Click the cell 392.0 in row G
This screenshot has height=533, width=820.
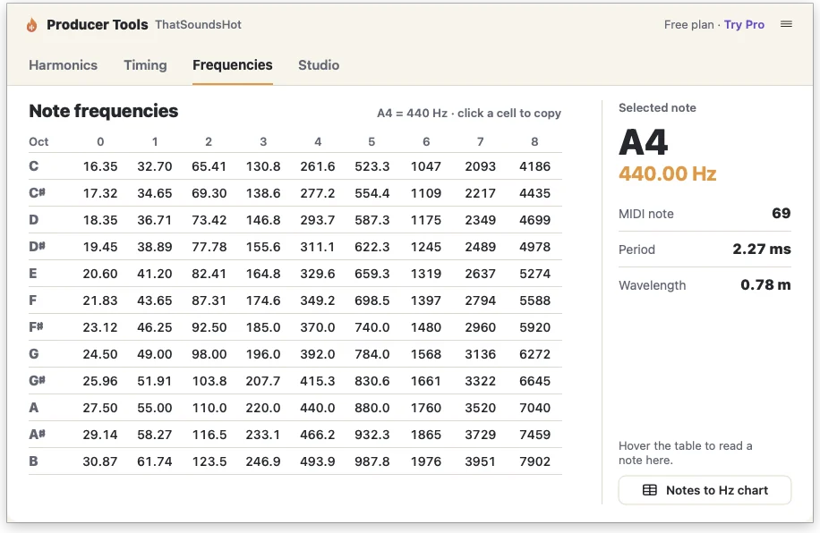tap(318, 354)
